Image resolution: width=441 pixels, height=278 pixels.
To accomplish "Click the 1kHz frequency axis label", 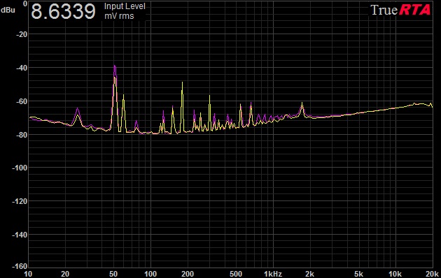I will click(273, 274).
